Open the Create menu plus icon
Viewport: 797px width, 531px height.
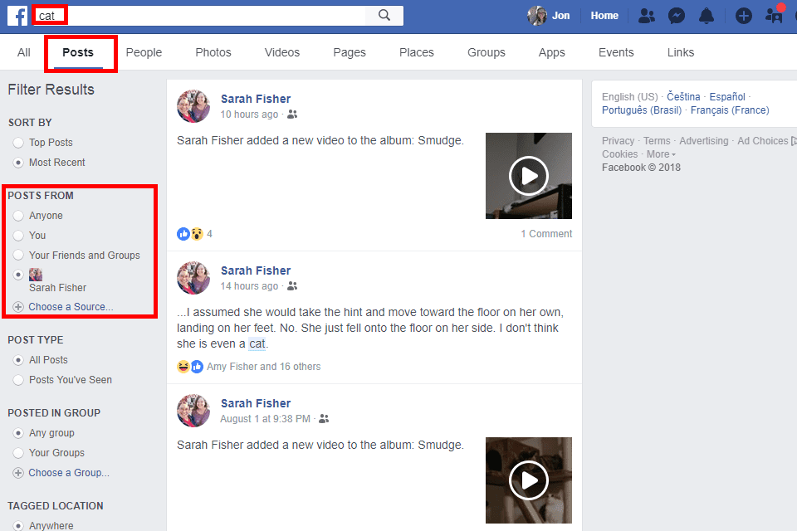pos(743,15)
